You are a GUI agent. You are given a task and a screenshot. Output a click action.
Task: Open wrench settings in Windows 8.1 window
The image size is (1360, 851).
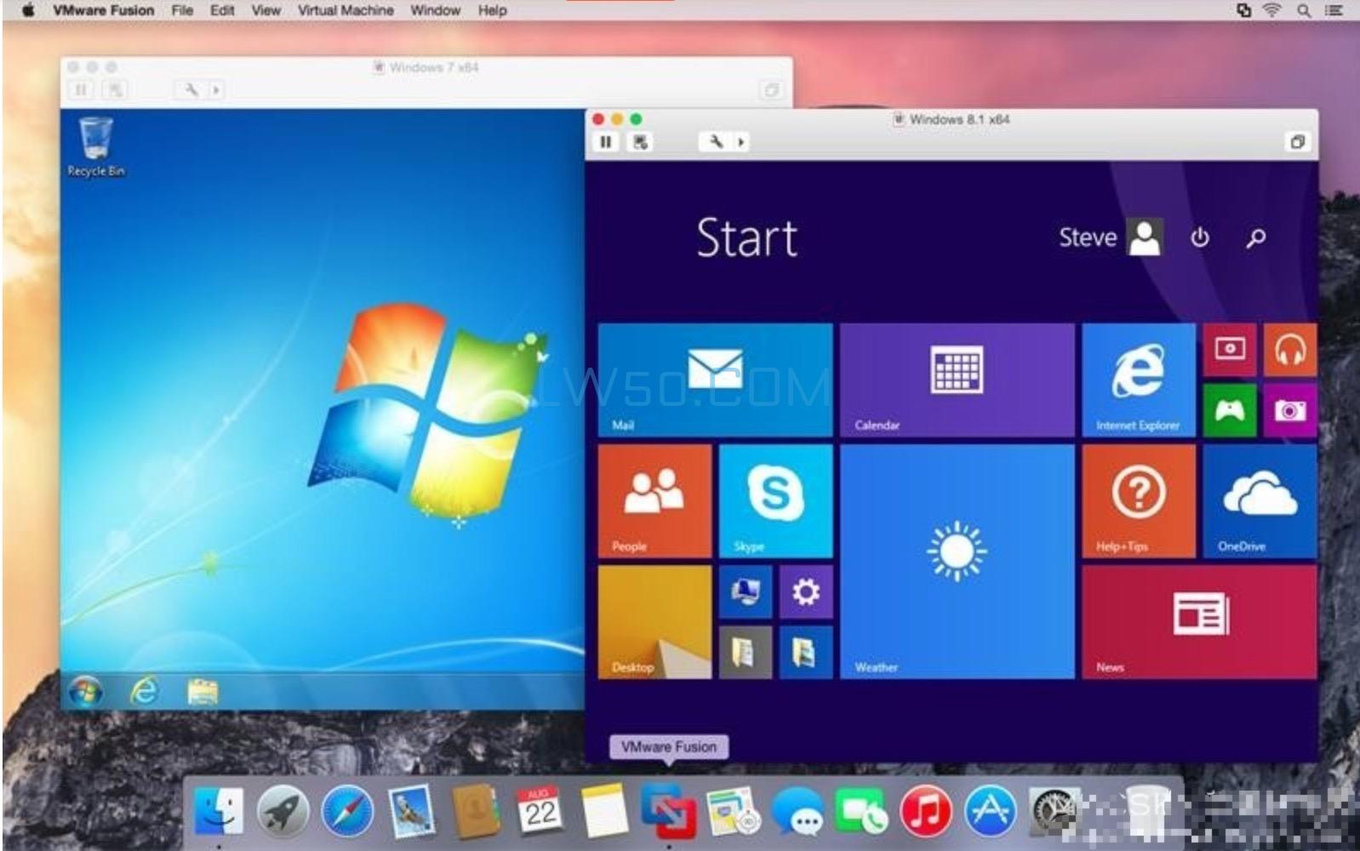[716, 142]
